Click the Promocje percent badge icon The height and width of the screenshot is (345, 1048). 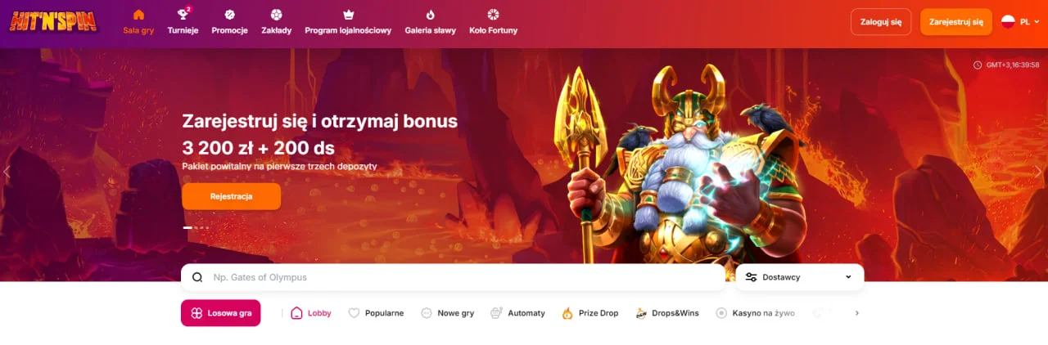pyautogui.click(x=229, y=15)
